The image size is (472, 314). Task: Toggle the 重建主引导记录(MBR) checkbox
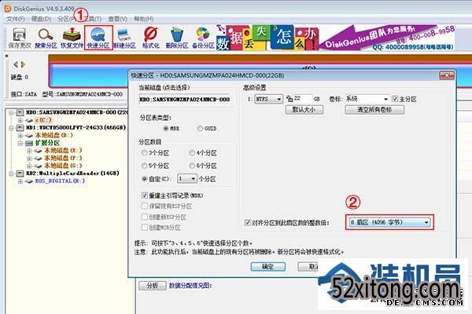point(145,195)
